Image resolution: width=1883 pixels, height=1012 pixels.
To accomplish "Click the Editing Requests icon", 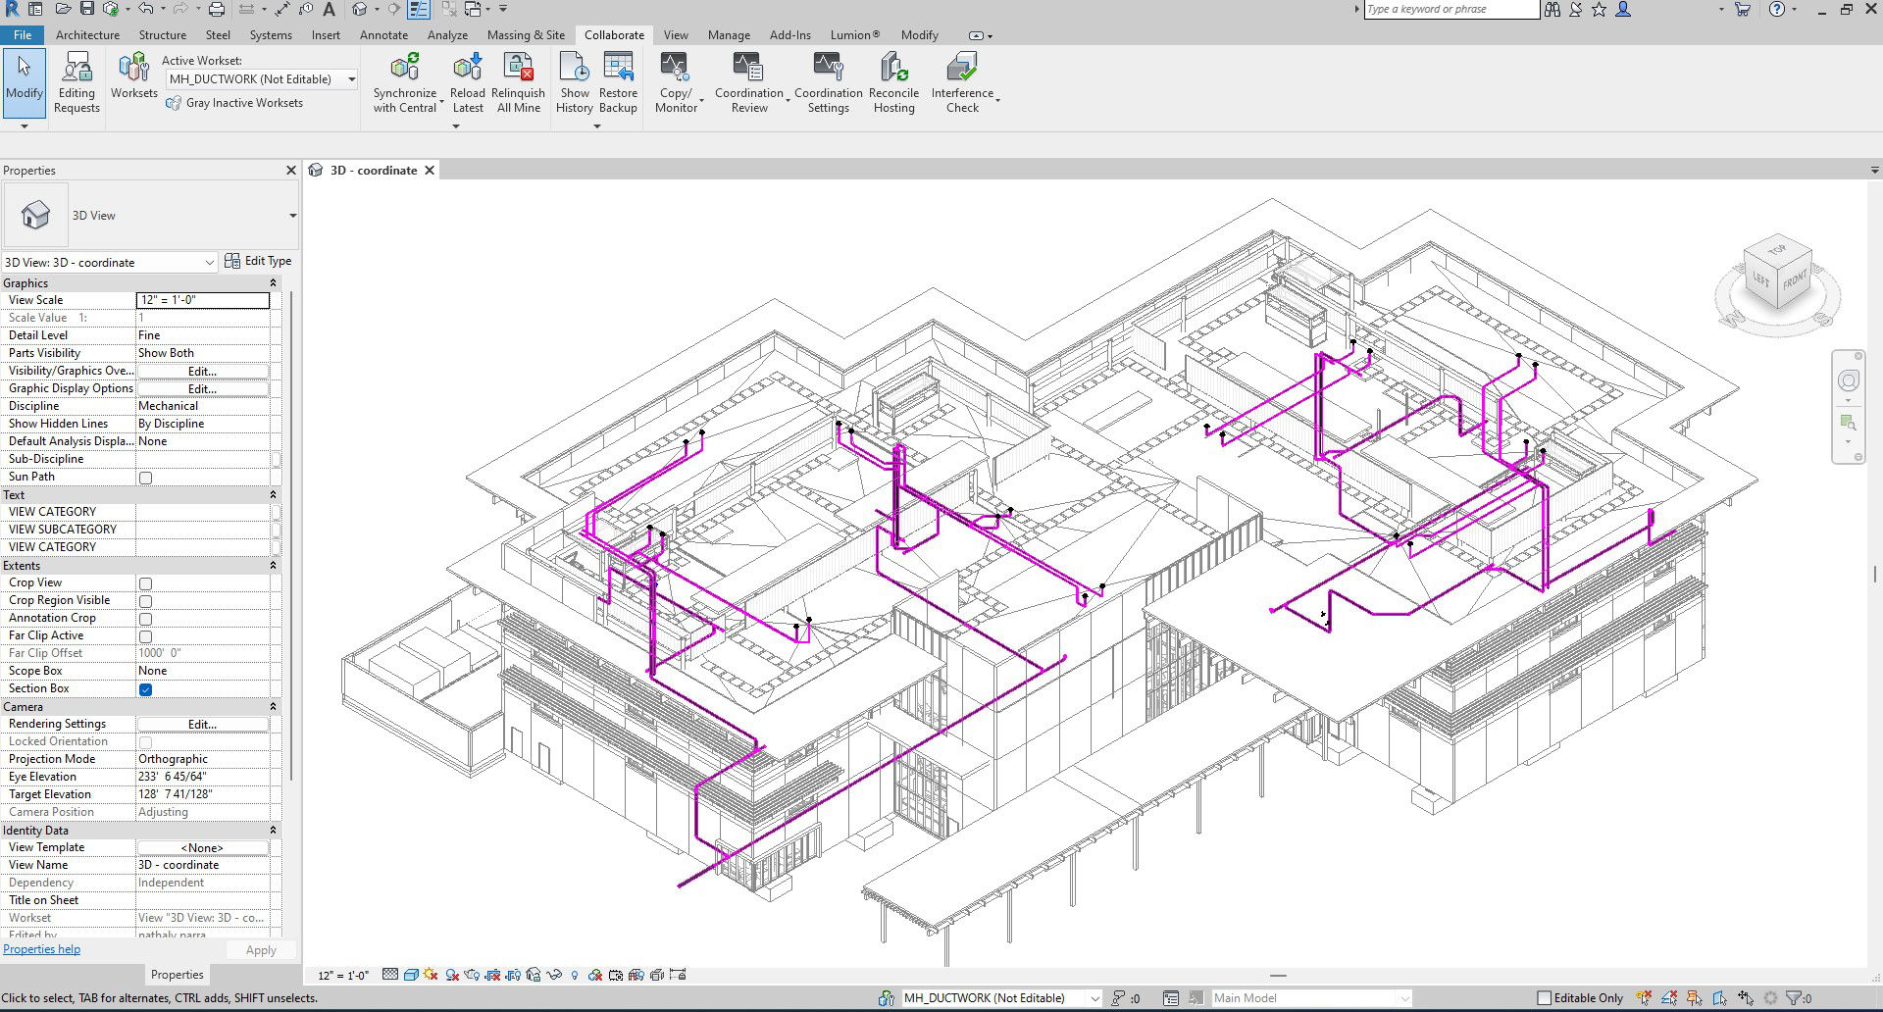I will 76,69.
